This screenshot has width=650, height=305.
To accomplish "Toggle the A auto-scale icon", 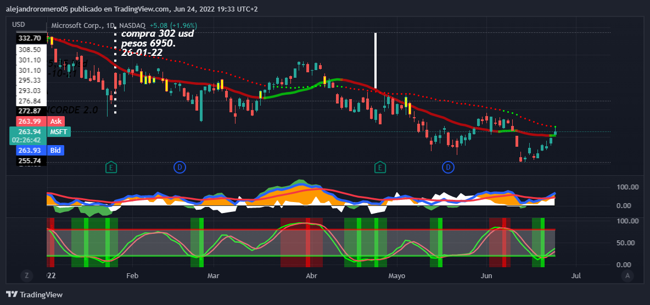I will 627,275.
